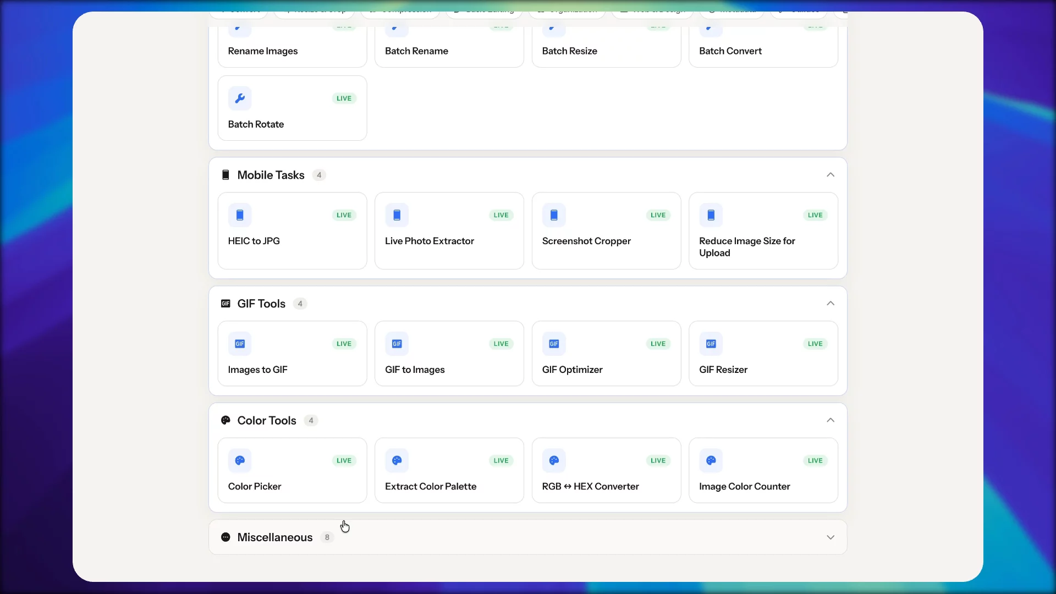Image resolution: width=1056 pixels, height=594 pixels.
Task: Click the phone icon on HEIC to JPG card
Action: [x=240, y=215]
